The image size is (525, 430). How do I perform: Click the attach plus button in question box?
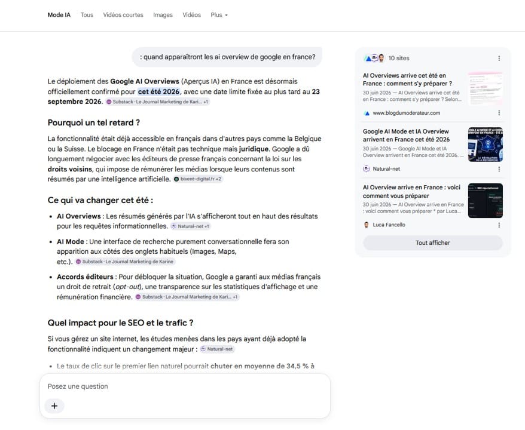click(54, 406)
